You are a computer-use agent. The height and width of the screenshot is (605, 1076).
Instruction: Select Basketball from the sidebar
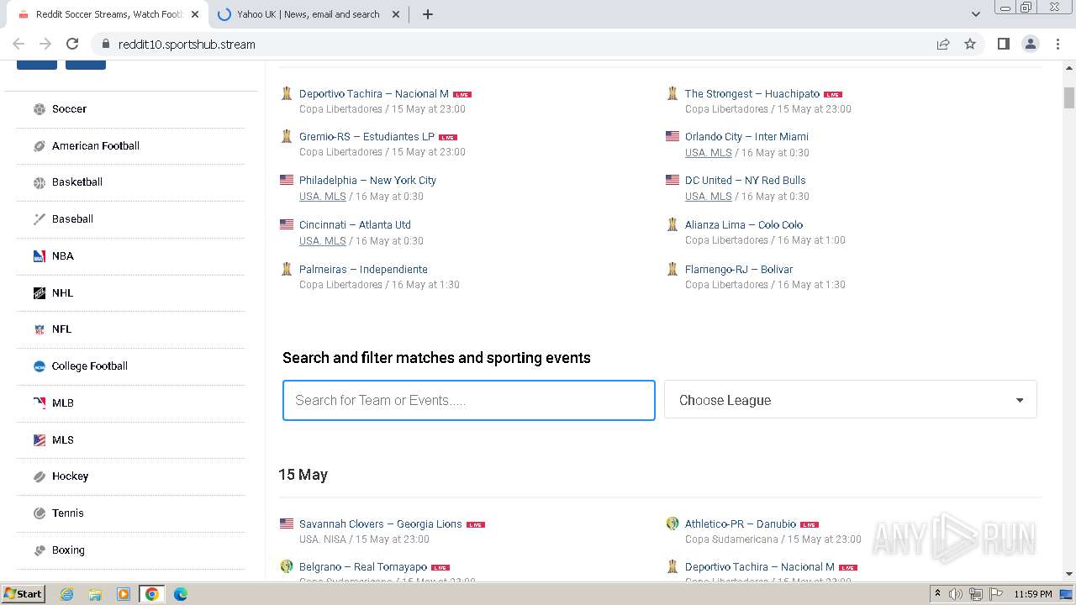click(76, 182)
